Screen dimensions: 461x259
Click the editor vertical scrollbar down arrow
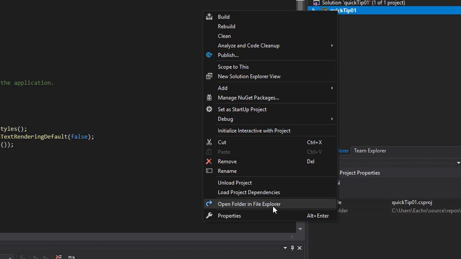pyautogui.click(x=300, y=229)
